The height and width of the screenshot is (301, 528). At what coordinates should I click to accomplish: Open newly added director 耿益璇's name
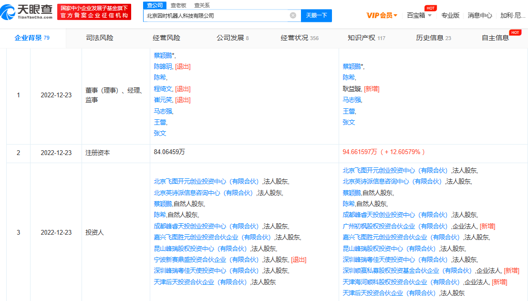352,89
